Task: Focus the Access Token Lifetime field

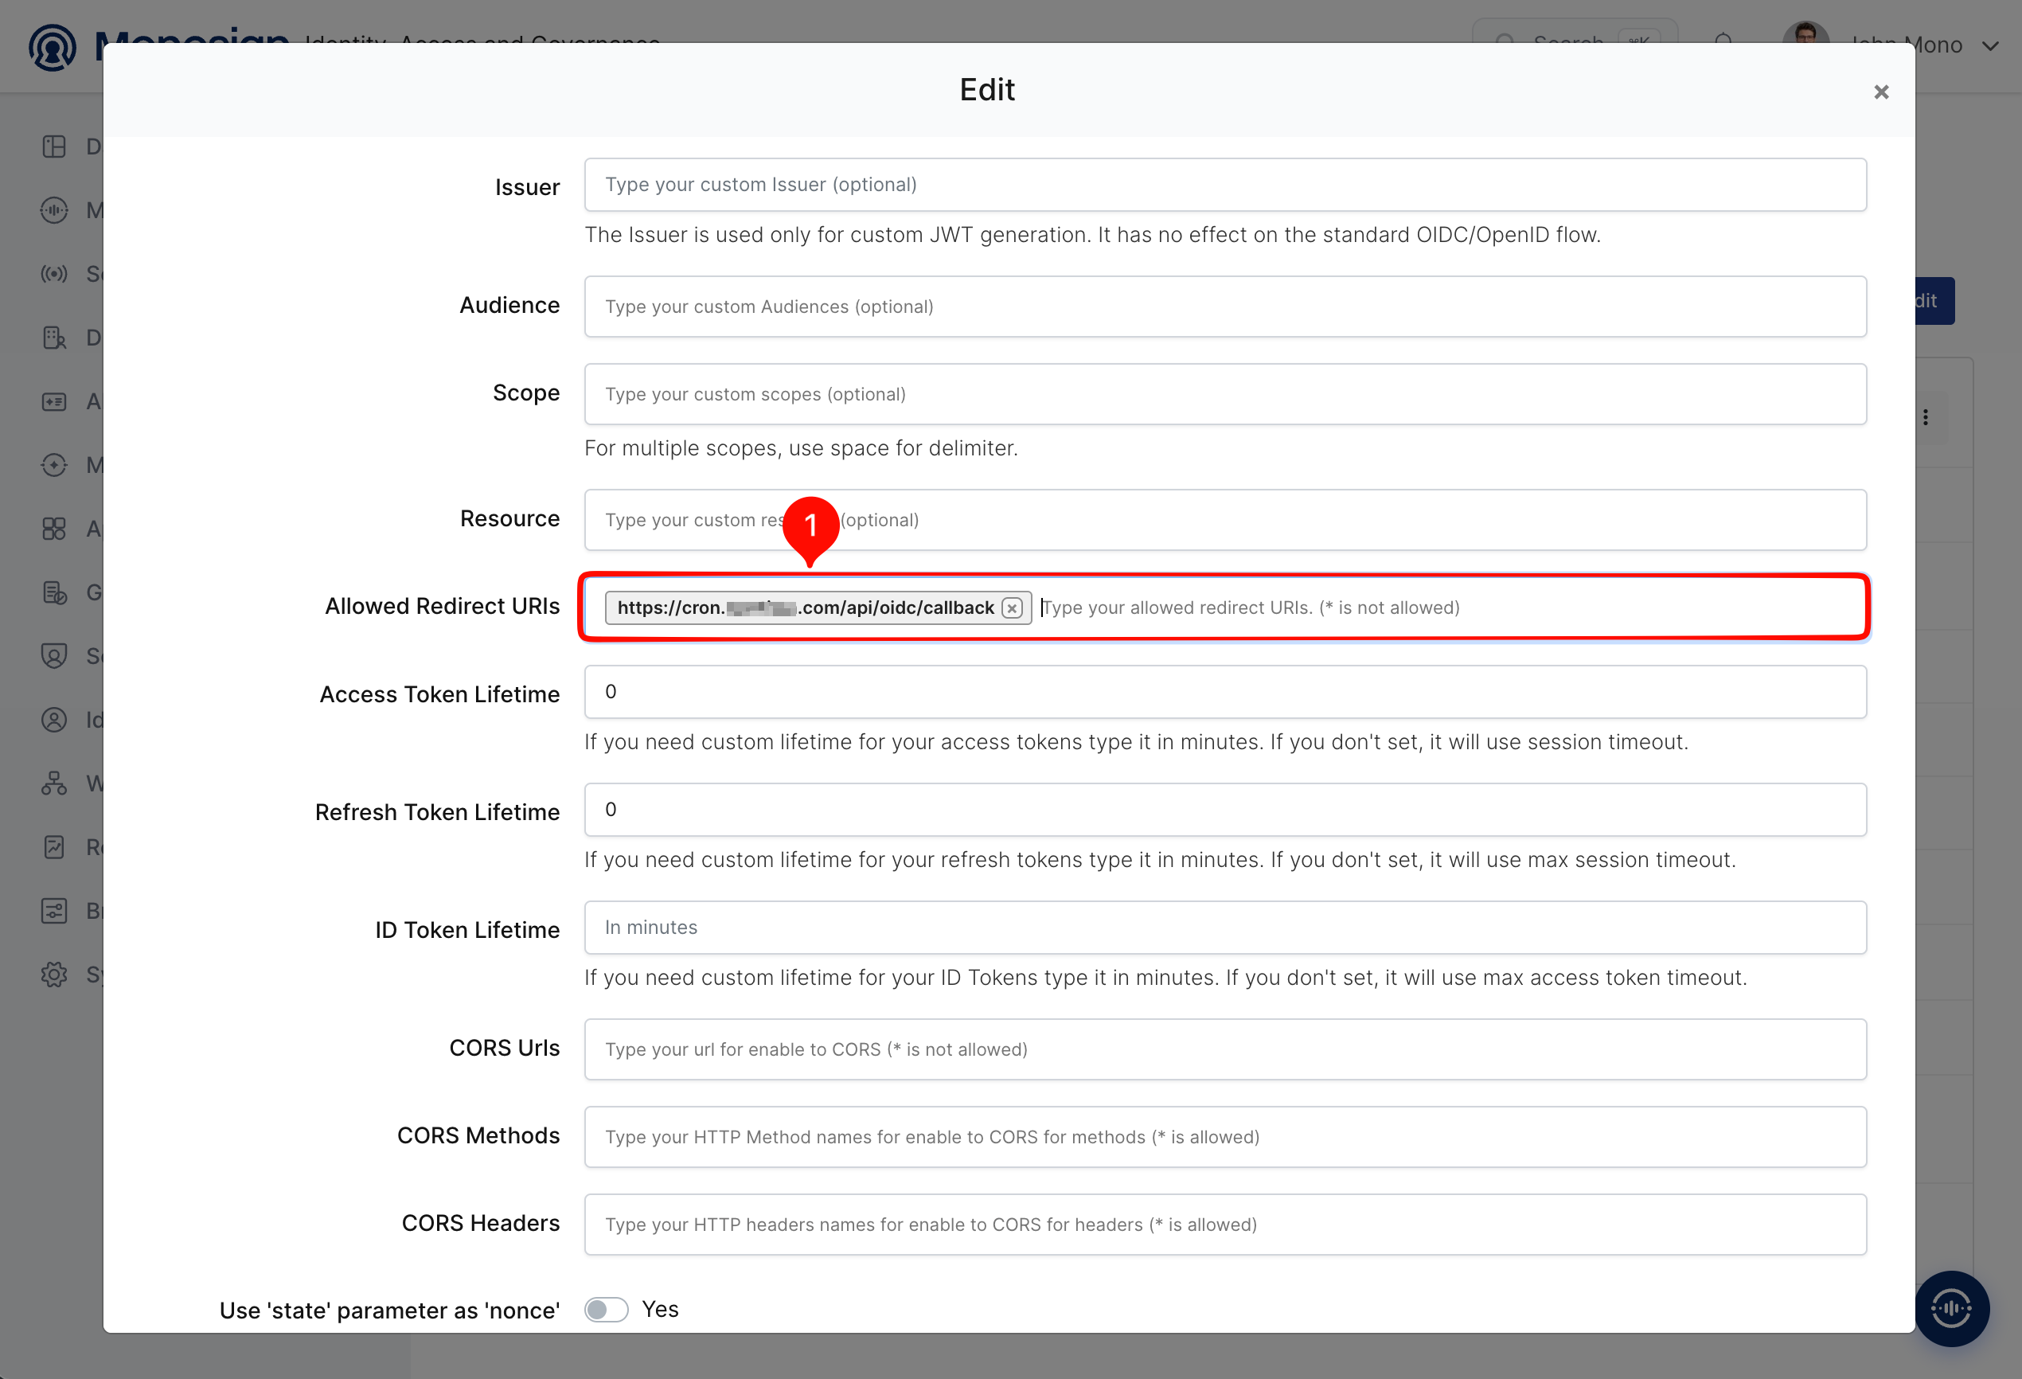Action: click(x=1225, y=692)
